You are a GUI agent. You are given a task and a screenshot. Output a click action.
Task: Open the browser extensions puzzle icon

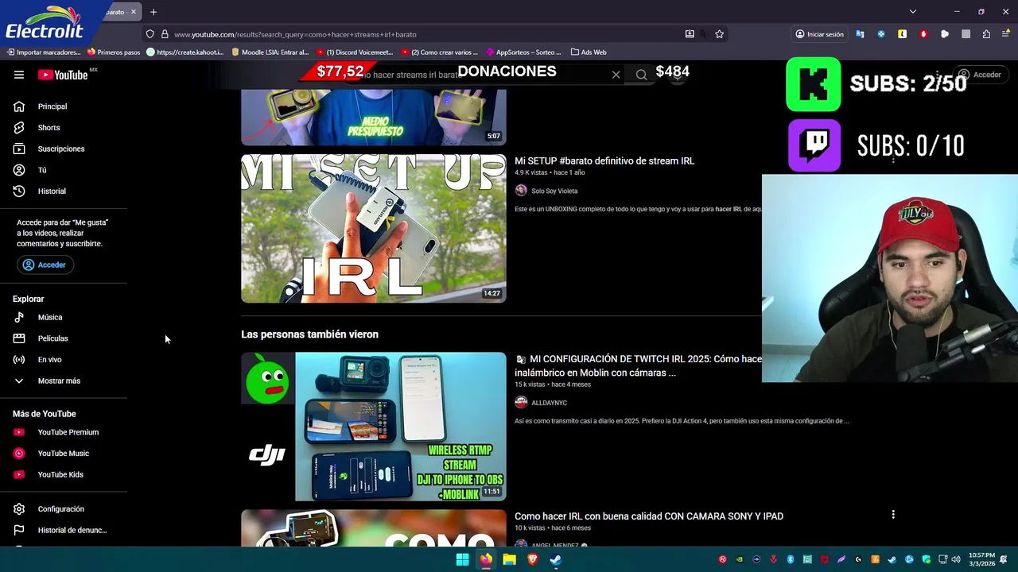click(986, 34)
